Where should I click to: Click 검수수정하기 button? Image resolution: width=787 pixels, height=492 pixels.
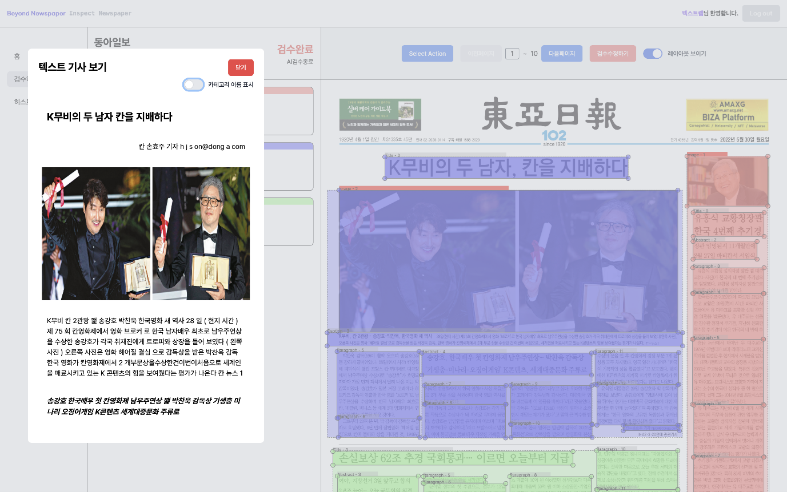coord(613,54)
